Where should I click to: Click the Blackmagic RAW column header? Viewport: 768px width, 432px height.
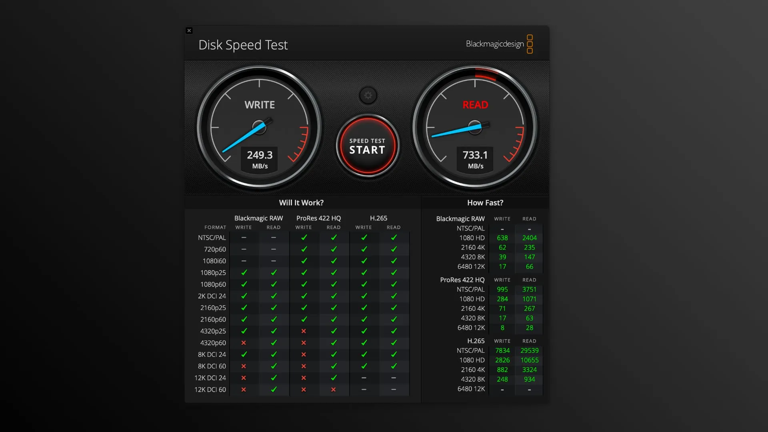pyautogui.click(x=258, y=218)
